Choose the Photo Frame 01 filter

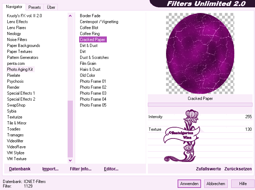pos(93,81)
